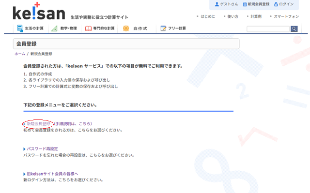Click tagline 生活や実務に役立つ計算サイト
The width and height of the screenshot is (310, 193).
[x=99, y=17]
